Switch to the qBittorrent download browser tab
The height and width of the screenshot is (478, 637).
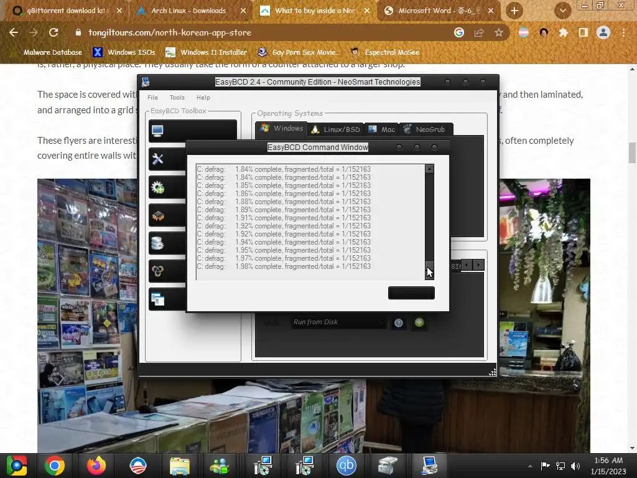click(x=67, y=11)
